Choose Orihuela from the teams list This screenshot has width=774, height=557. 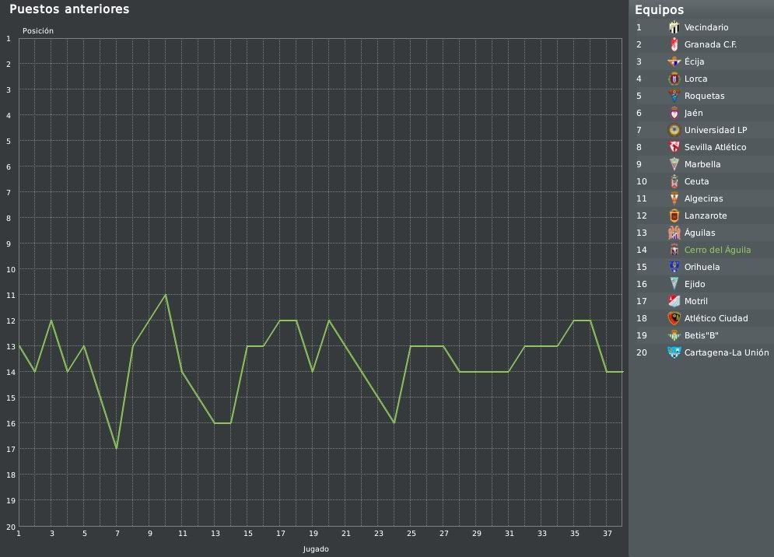click(702, 267)
